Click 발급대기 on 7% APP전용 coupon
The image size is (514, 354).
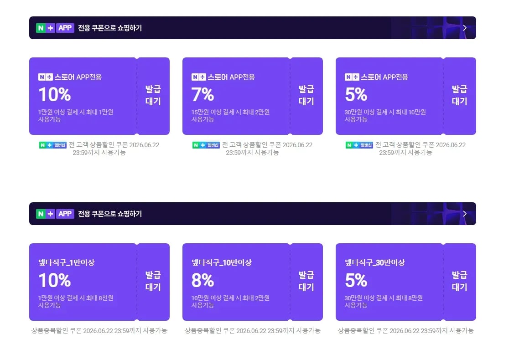[306, 95]
